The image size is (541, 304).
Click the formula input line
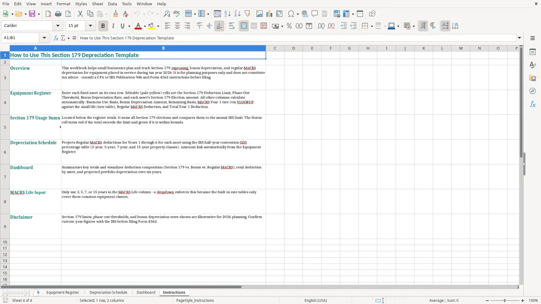pos(297,38)
